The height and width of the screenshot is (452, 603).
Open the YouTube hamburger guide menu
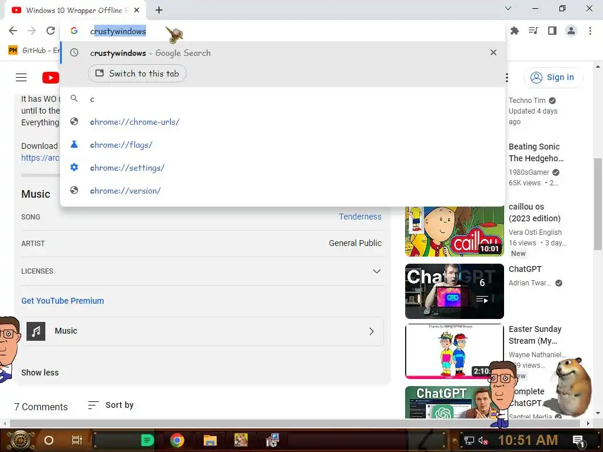click(21, 78)
